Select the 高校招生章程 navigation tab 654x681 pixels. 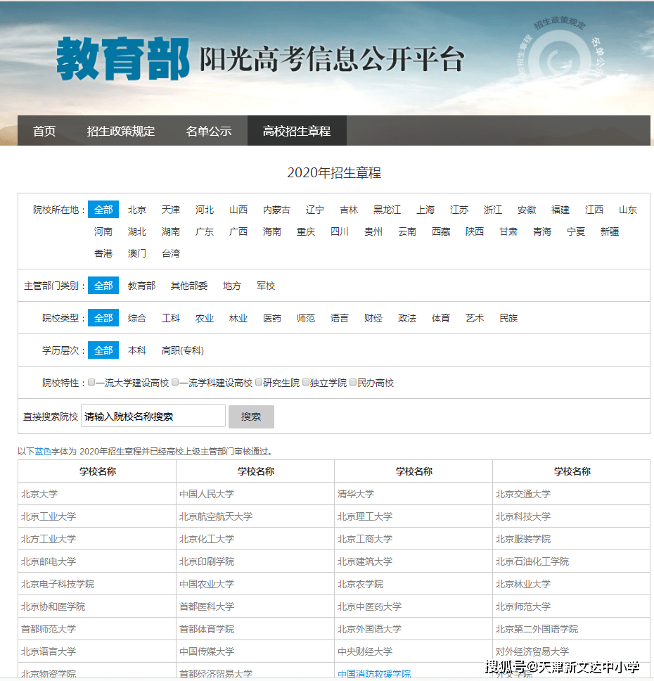(x=296, y=131)
